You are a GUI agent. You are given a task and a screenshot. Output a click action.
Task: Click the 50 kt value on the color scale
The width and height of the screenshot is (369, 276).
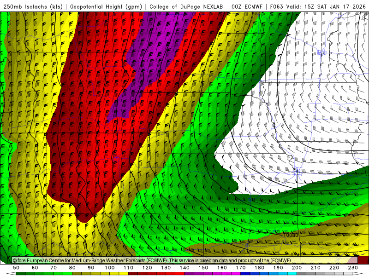[16, 268]
